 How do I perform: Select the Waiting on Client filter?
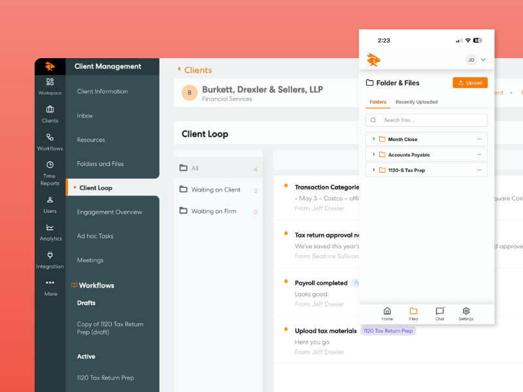[x=218, y=189]
